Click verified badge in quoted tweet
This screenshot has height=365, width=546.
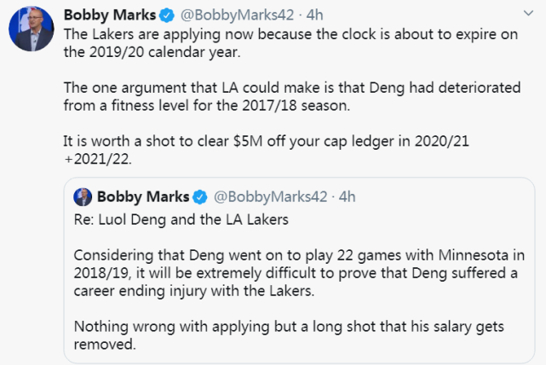[200, 197]
